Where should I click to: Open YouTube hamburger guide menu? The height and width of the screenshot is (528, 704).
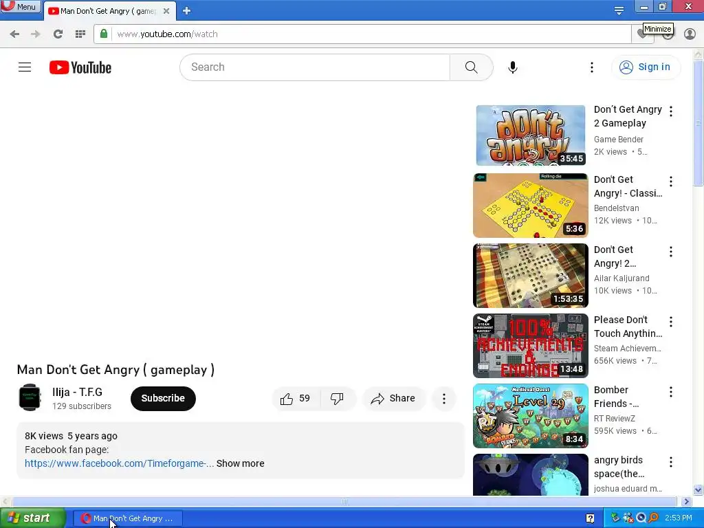(x=25, y=67)
